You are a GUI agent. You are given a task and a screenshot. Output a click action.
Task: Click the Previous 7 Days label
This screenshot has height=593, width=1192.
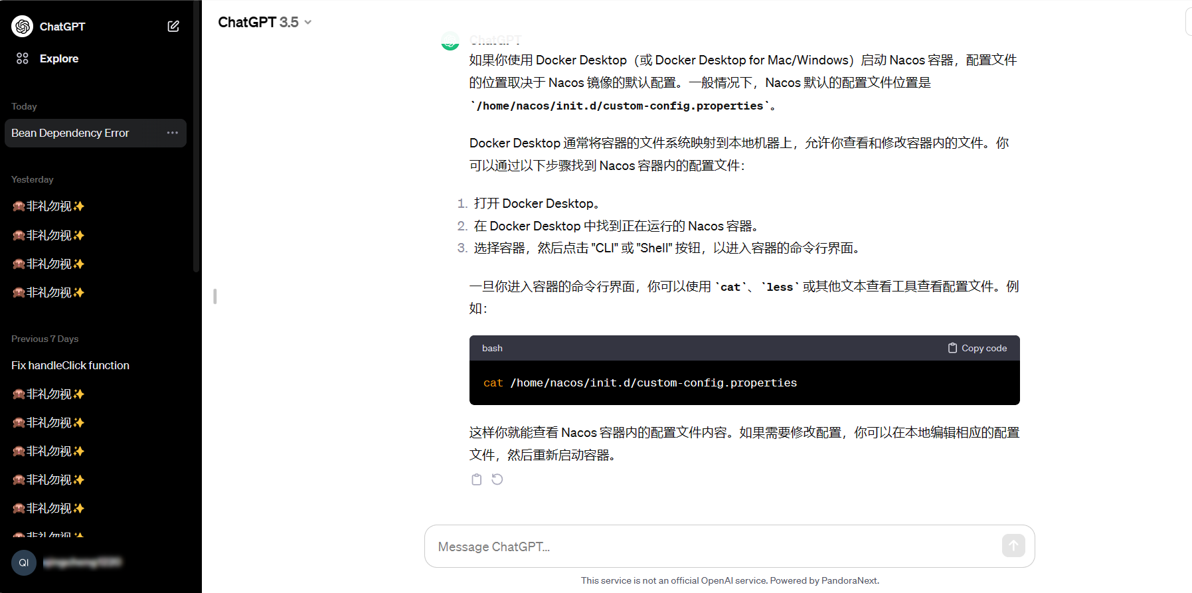tap(44, 339)
